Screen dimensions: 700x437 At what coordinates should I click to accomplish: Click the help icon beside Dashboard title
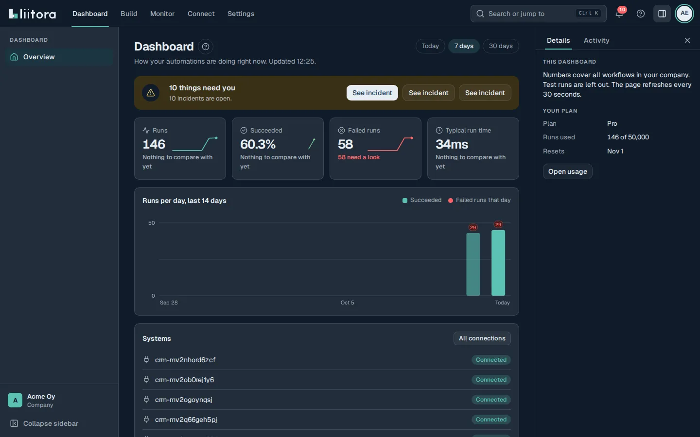[x=206, y=47]
